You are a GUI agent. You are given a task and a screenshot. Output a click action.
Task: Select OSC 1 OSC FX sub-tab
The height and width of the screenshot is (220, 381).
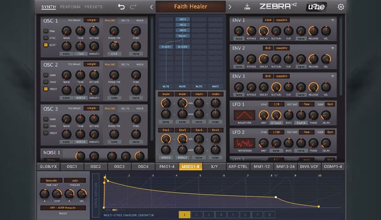(x=125, y=20)
